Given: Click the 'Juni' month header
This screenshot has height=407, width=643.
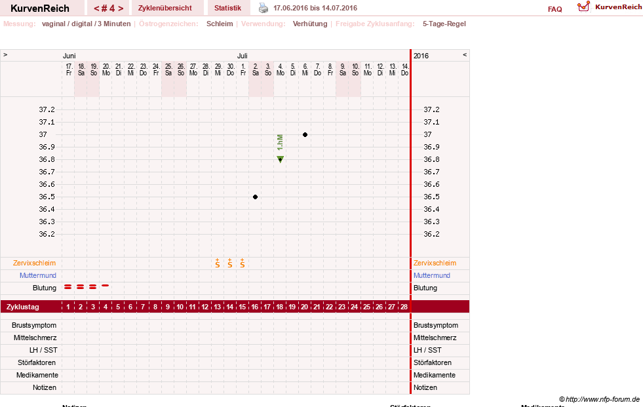Looking at the screenshot, I should pos(69,56).
